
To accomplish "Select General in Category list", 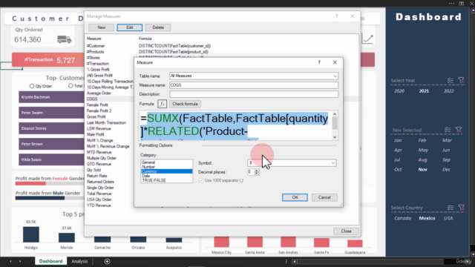I will [166, 162].
